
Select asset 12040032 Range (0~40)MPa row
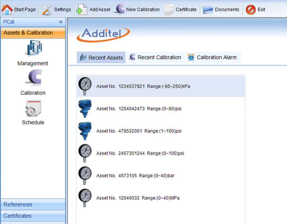[161, 198]
